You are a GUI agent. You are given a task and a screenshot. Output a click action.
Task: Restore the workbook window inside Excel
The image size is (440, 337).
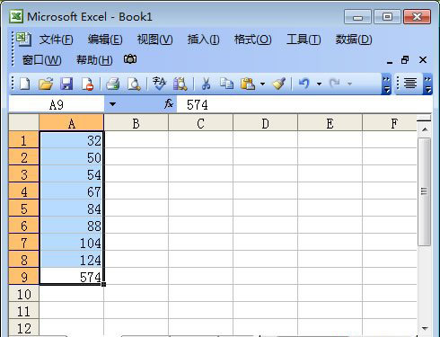click(x=405, y=60)
